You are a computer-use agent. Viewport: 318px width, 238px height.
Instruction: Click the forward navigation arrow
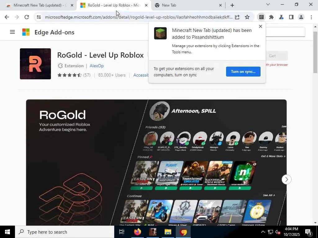coord(17,17)
